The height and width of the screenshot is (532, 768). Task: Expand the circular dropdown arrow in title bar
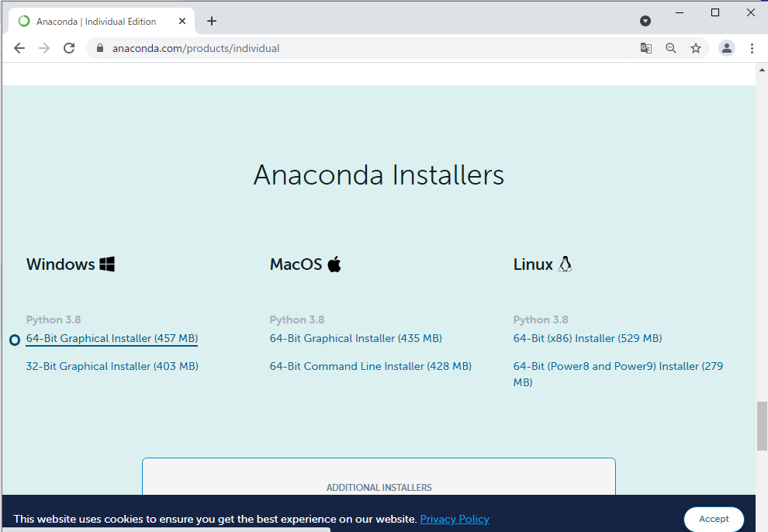coord(645,21)
